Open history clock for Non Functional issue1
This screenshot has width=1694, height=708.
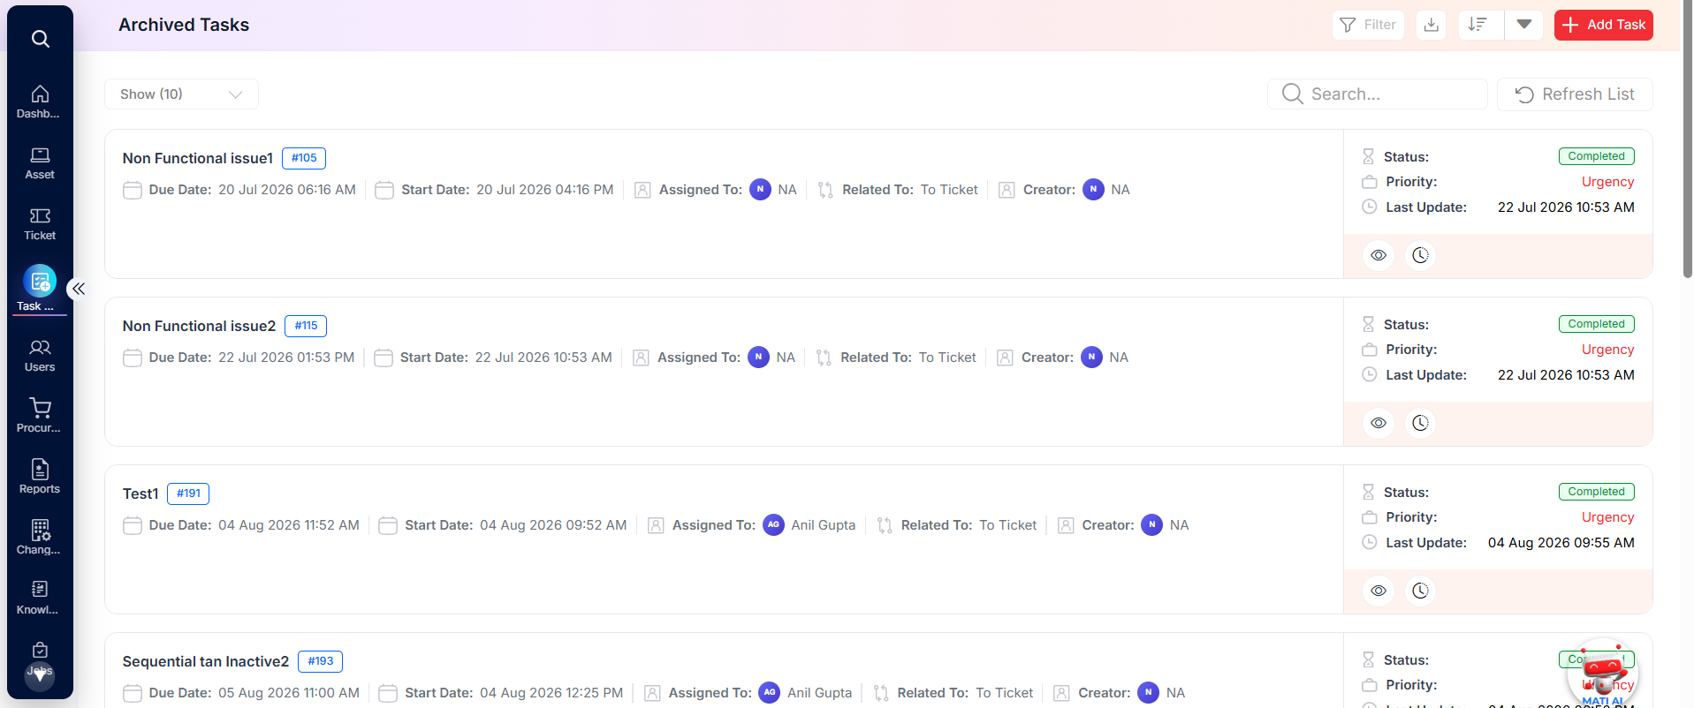tap(1420, 255)
